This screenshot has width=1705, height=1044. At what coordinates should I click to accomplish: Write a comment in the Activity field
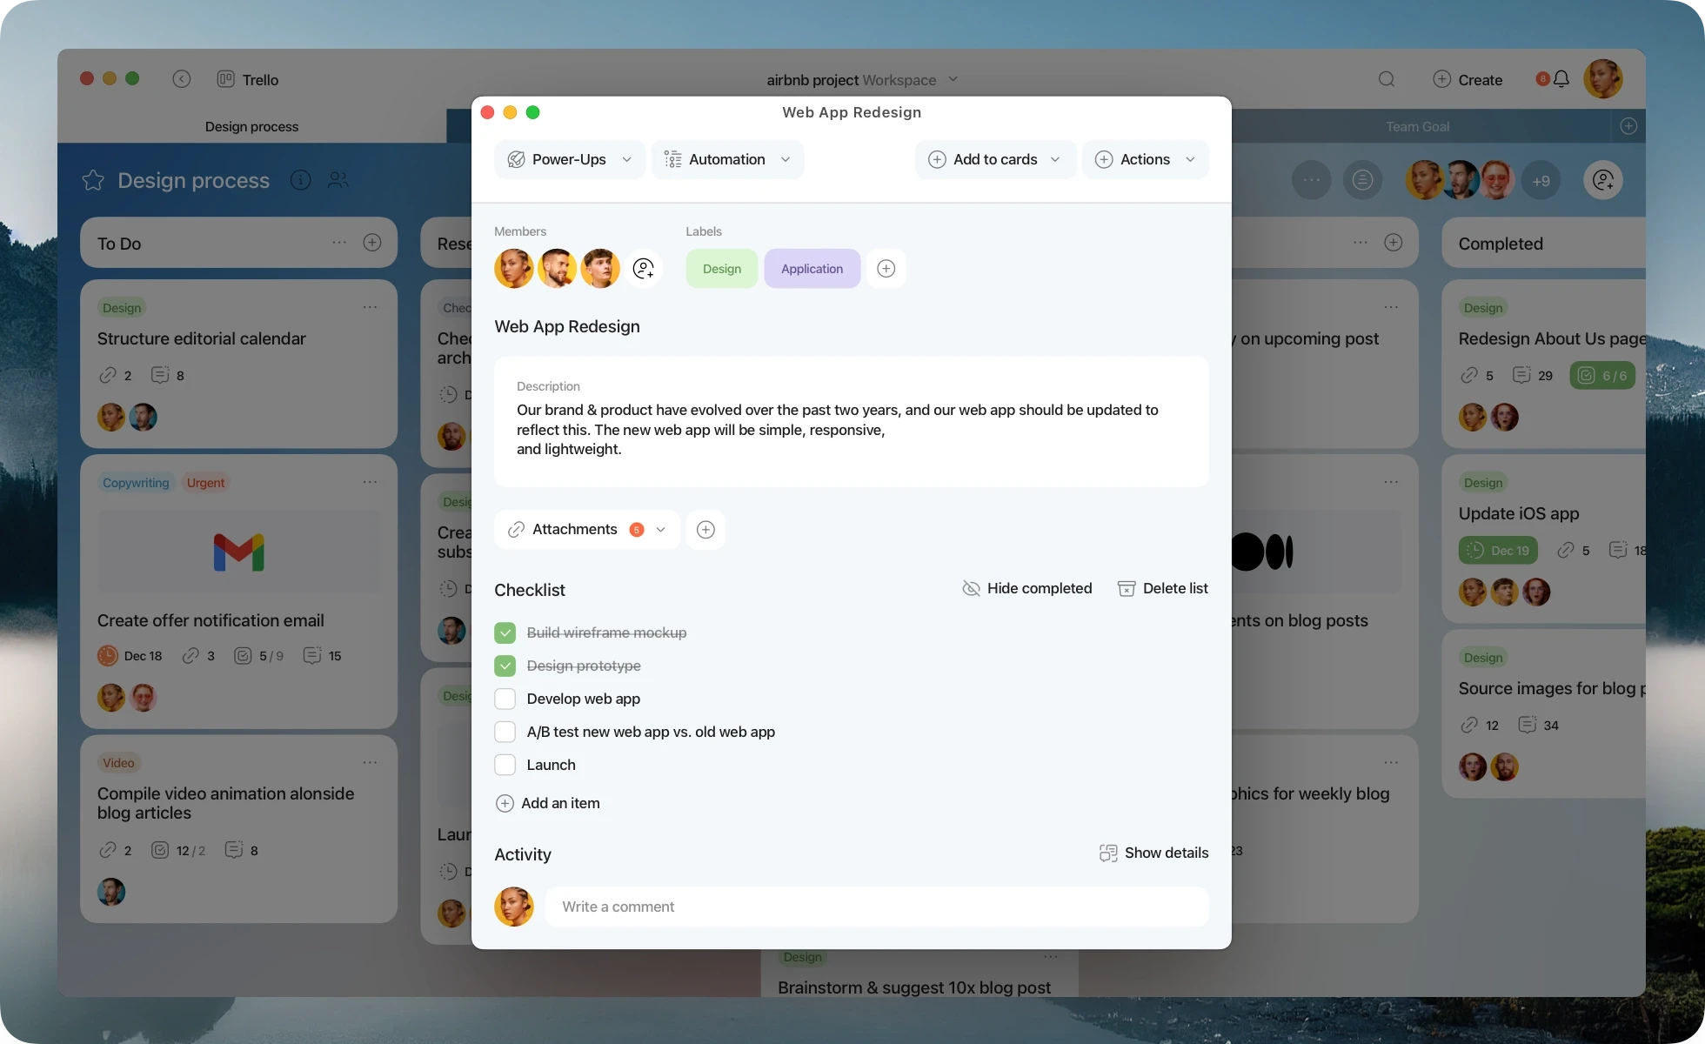[x=877, y=907]
